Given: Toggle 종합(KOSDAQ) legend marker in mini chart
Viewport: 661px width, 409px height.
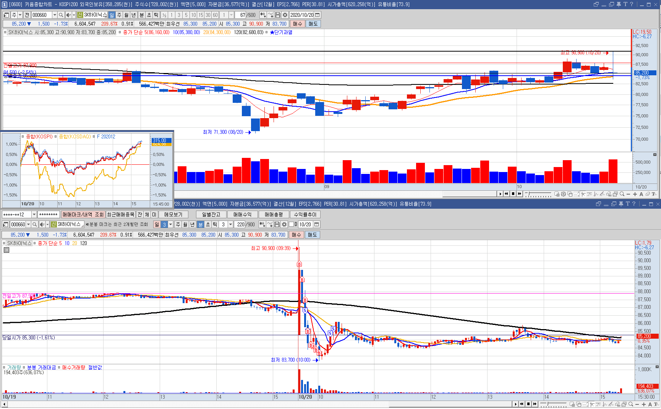Looking at the screenshot, I should point(56,136).
